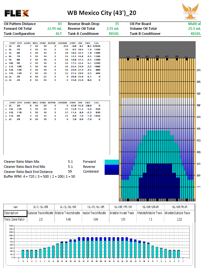Click the FEET value -28.0 in the reverse table

(x=88, y=106)
